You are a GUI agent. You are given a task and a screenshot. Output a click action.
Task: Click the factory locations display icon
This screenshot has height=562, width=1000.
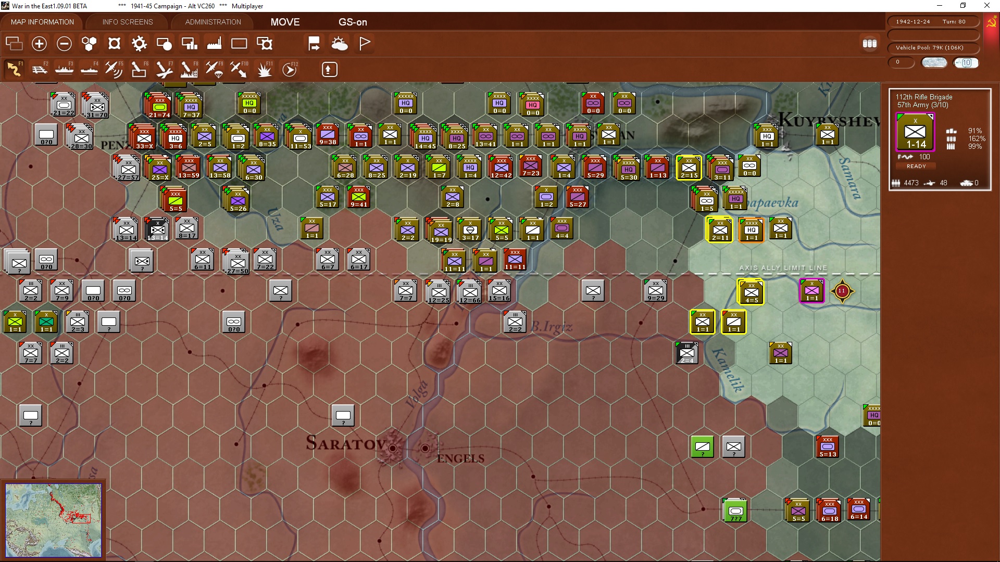pos(214,44)
